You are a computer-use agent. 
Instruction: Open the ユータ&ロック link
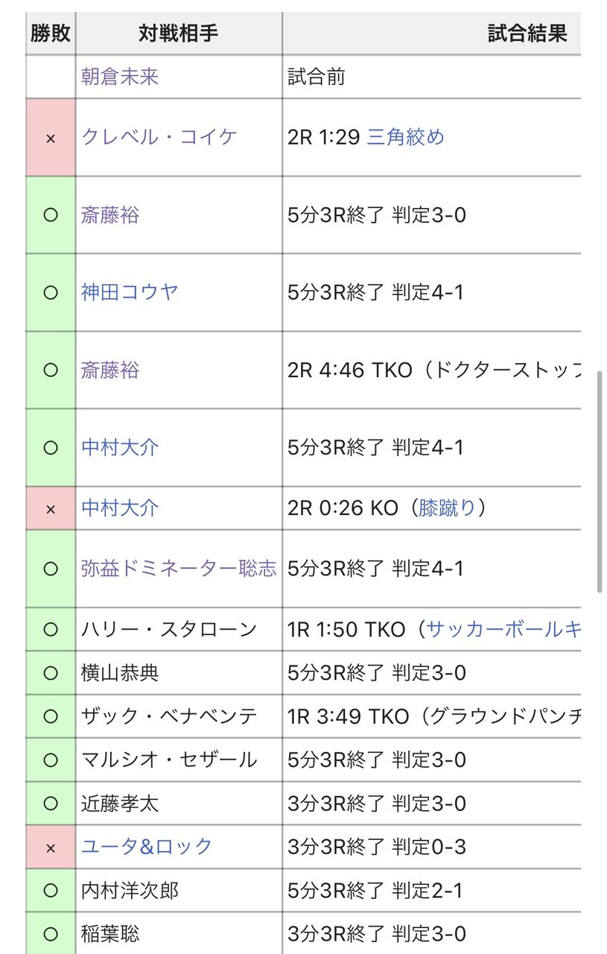[147, 847]
